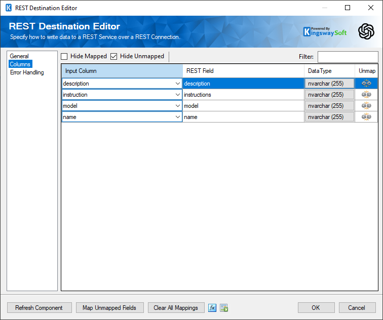The width and height of the screenshot is (383, 320).
Task: Open the expression fx editor icon
Action: click(212, 308)
